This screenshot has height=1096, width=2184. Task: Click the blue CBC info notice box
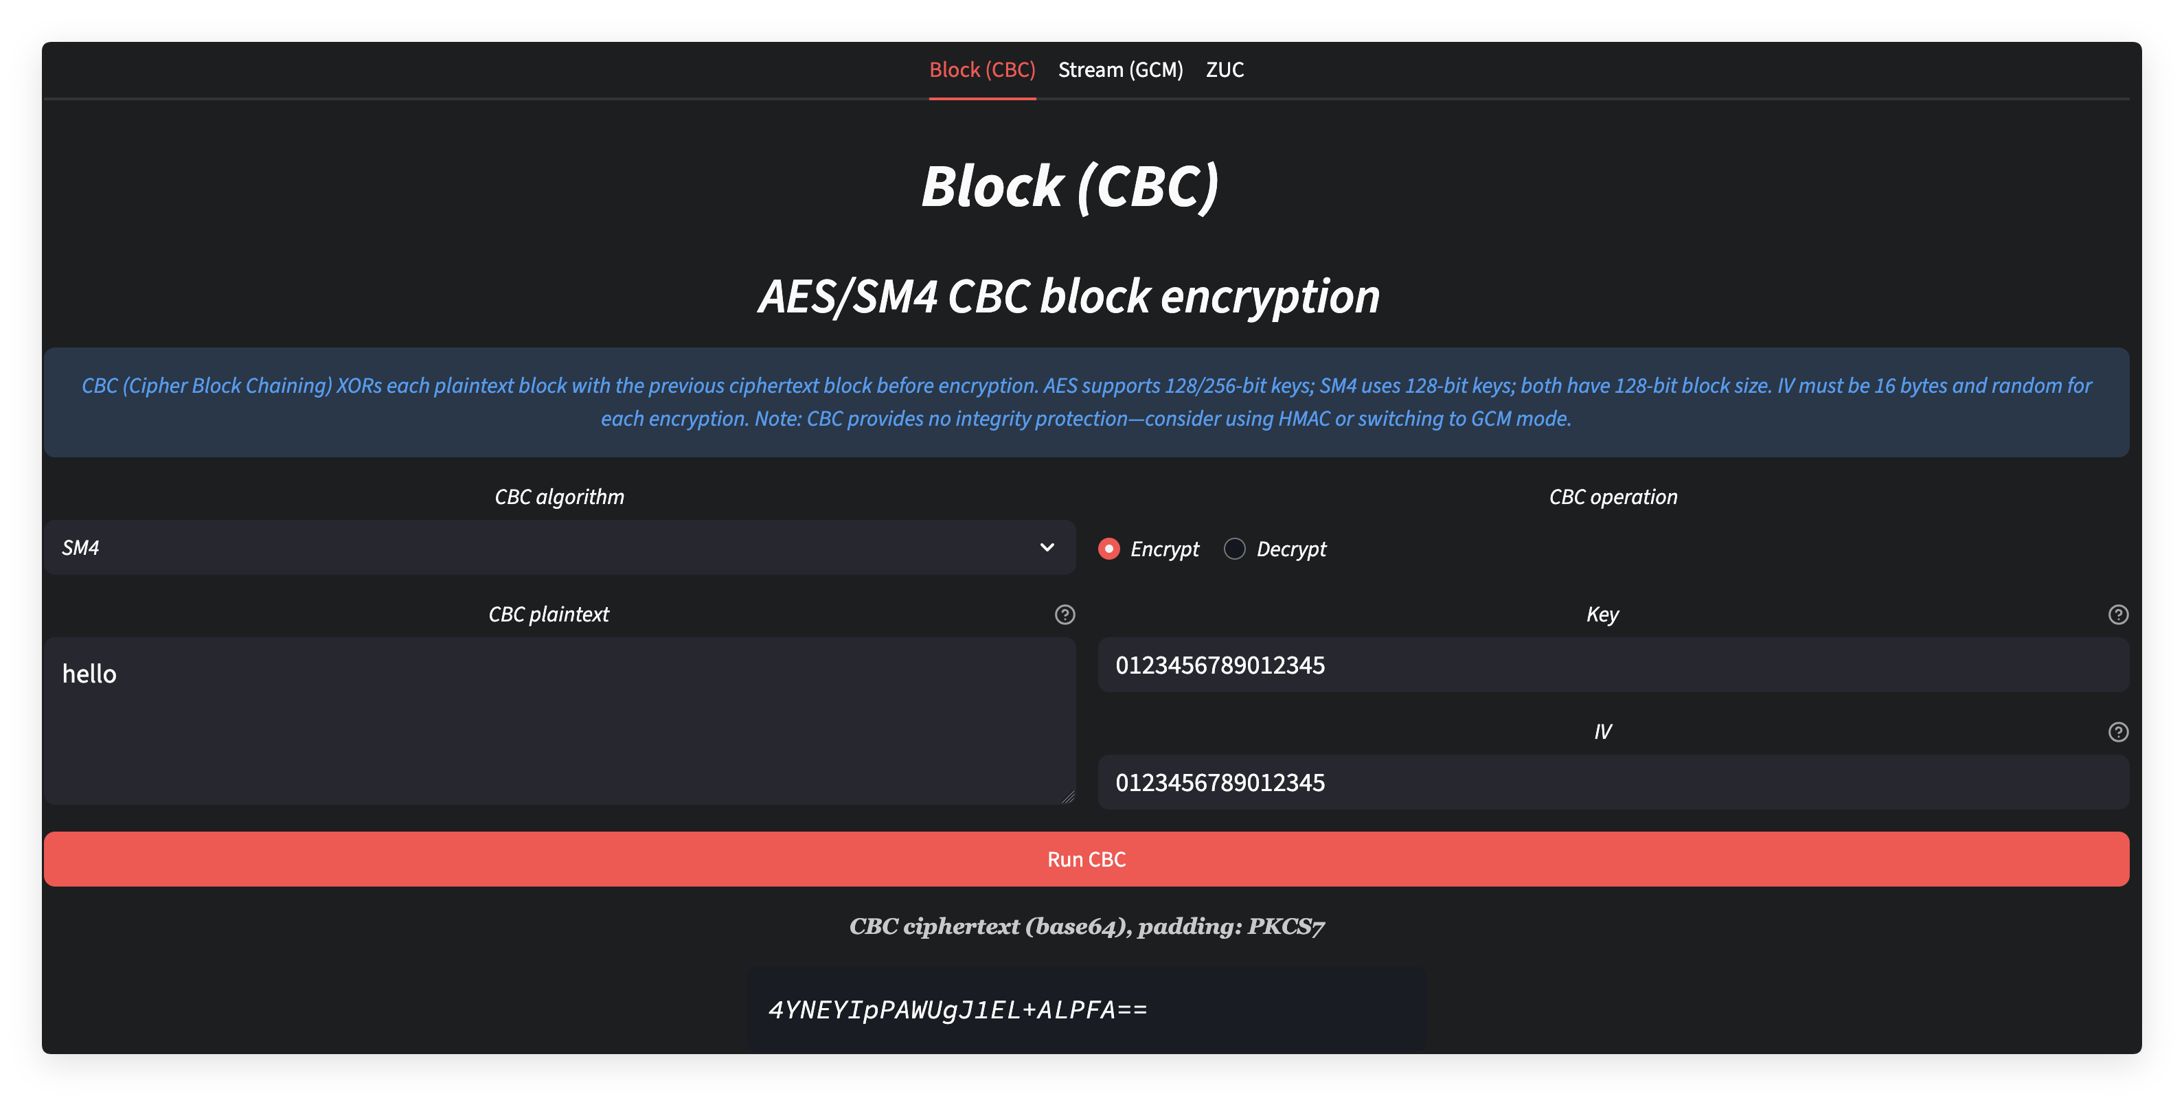(1086, 402)
